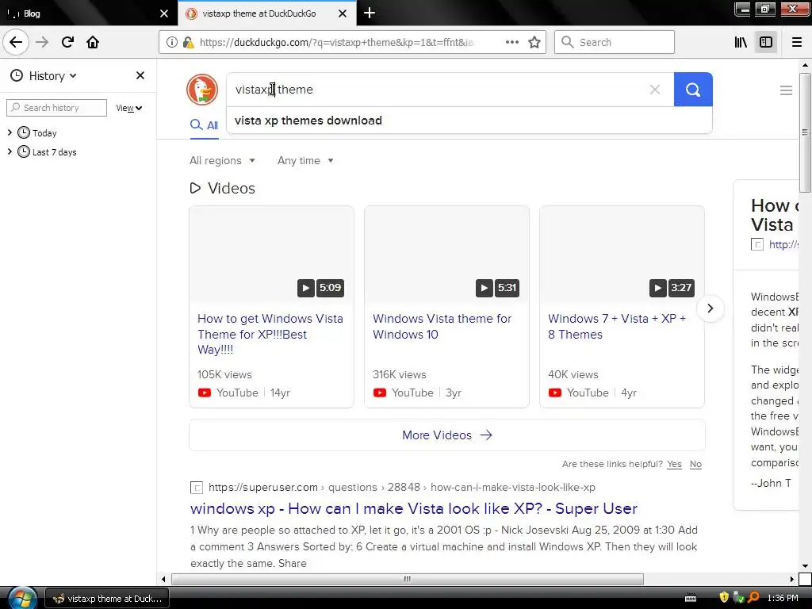Expand the Today history folder
The height and width of the screenshot is (609, 812).
tap(10, 132)
